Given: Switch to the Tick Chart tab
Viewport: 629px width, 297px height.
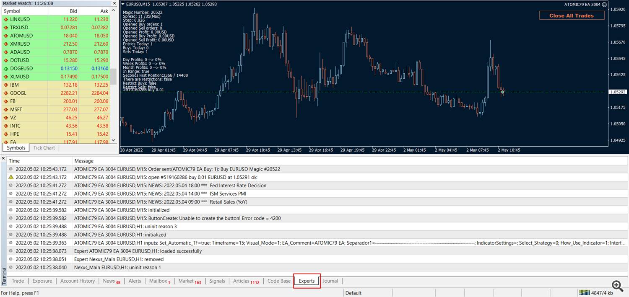Looking at the screenshot, I should [x=44, y=148].
